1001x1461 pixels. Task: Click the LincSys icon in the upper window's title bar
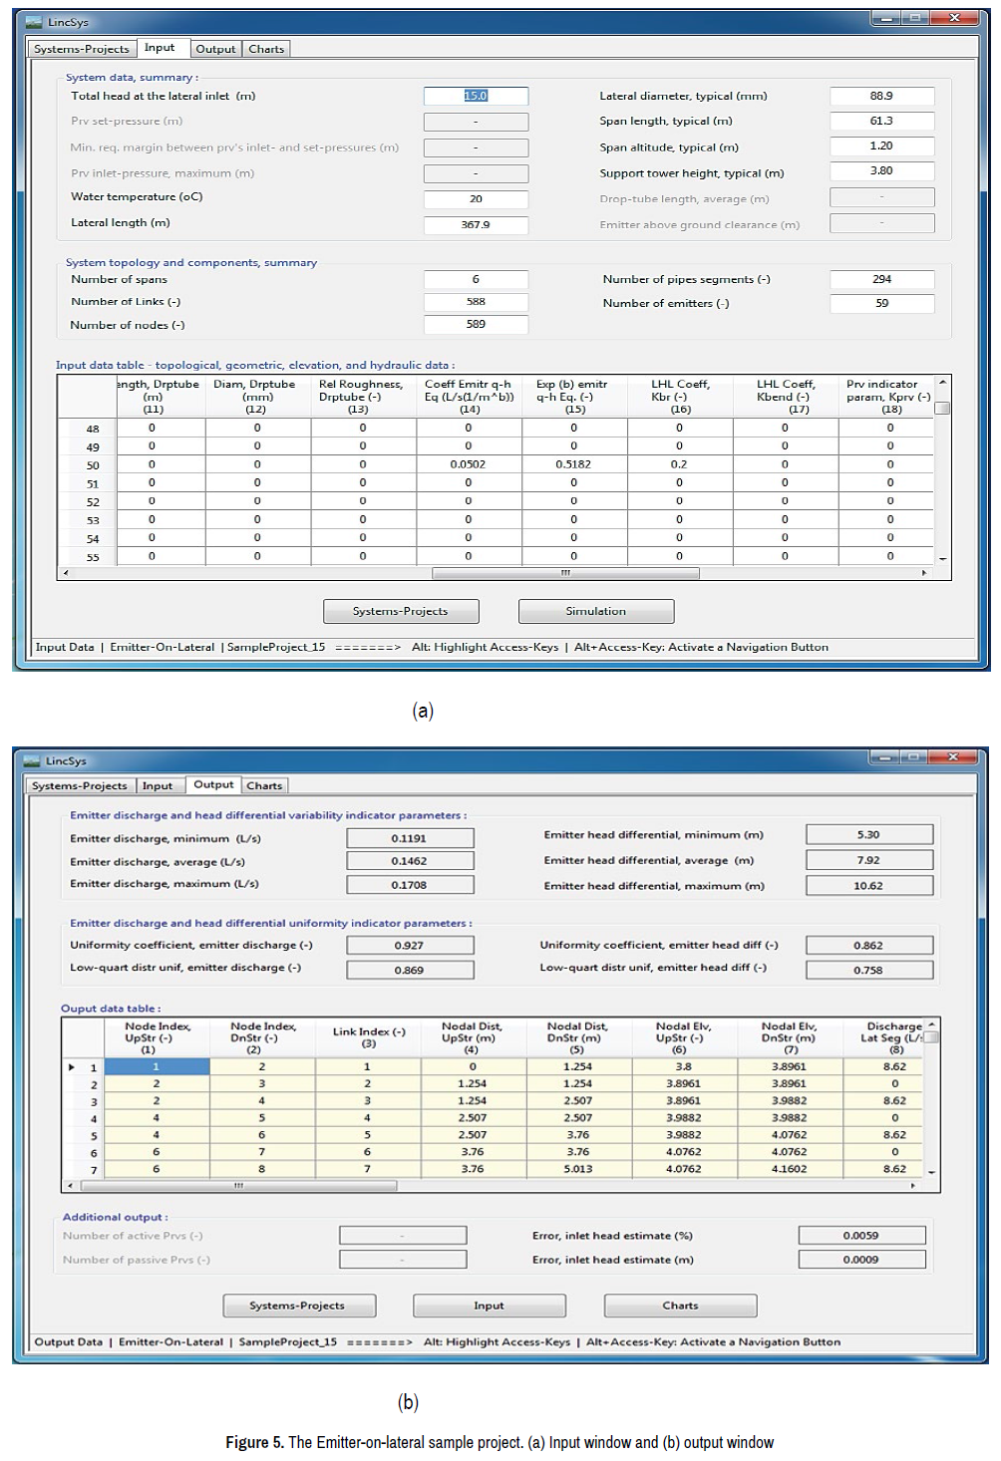tap(34, 22)
